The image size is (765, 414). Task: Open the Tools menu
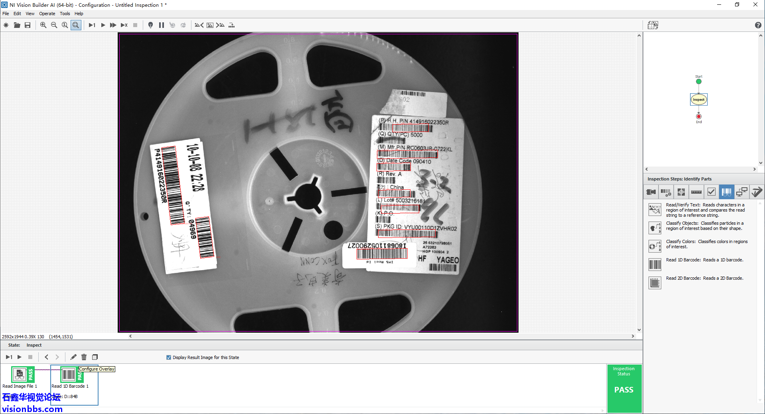point(65,14)
